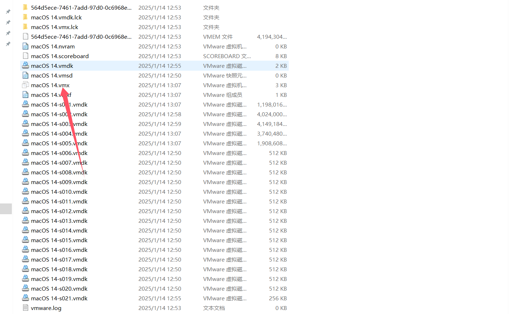Image resolution: width=521 pixels, height=324 pixels.
Task: Click the macOS 14-s005.vmdk disk icon
Action: (25, 143)
